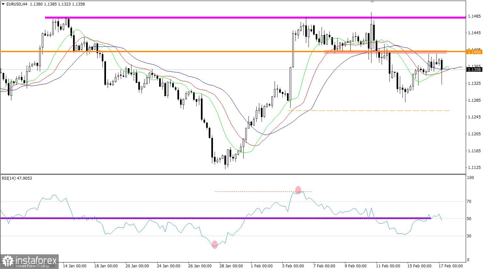Viewport: 483px width, 269px height.
Task: Click the EURUSD,H4 chart title dropdown arrow
Action: tap(3, 4)
